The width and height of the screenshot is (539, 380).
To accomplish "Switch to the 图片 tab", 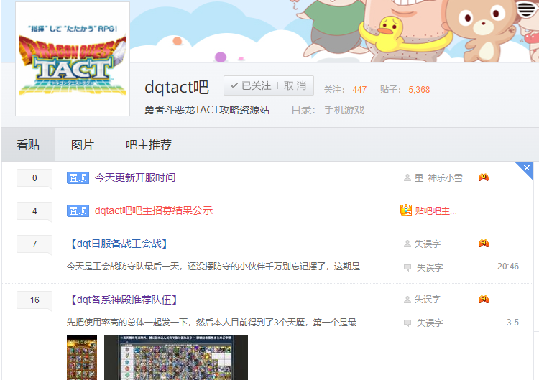I will click(x=83, y=144).
